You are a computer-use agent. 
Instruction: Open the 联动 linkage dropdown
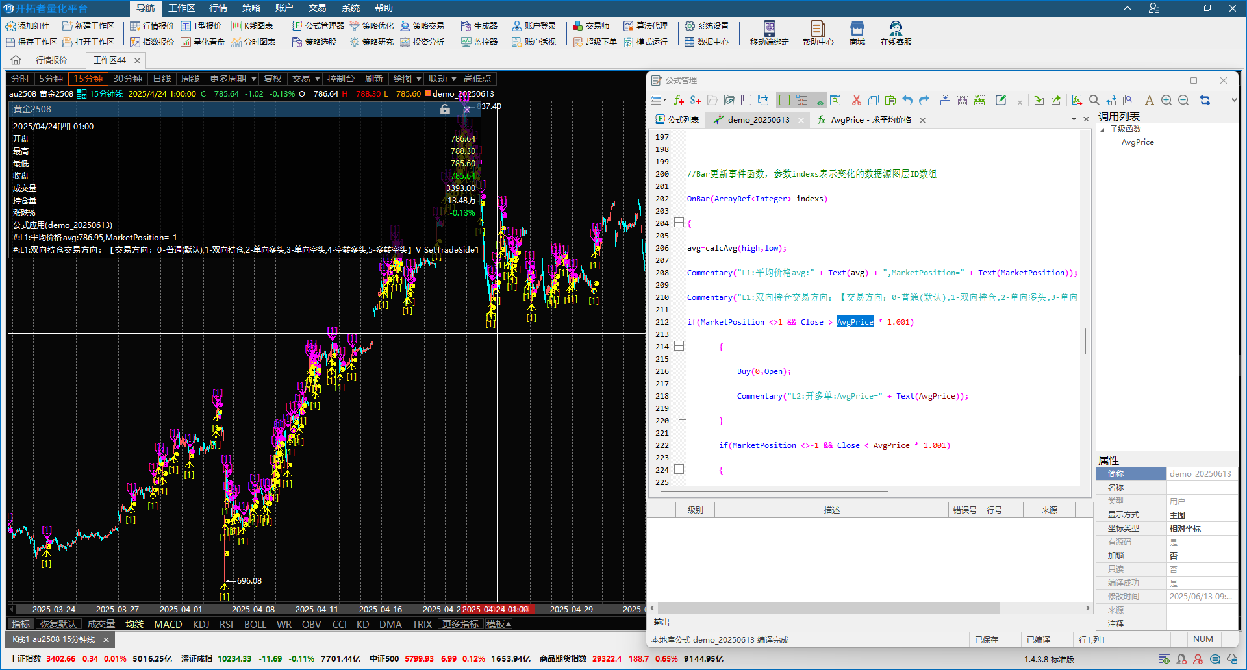442,79
